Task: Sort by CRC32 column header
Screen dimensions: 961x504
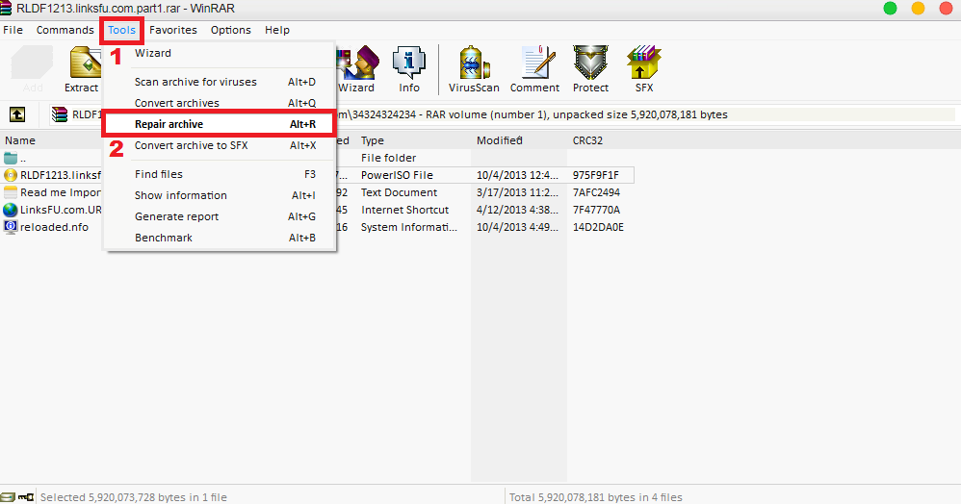Action: point(587,140)
